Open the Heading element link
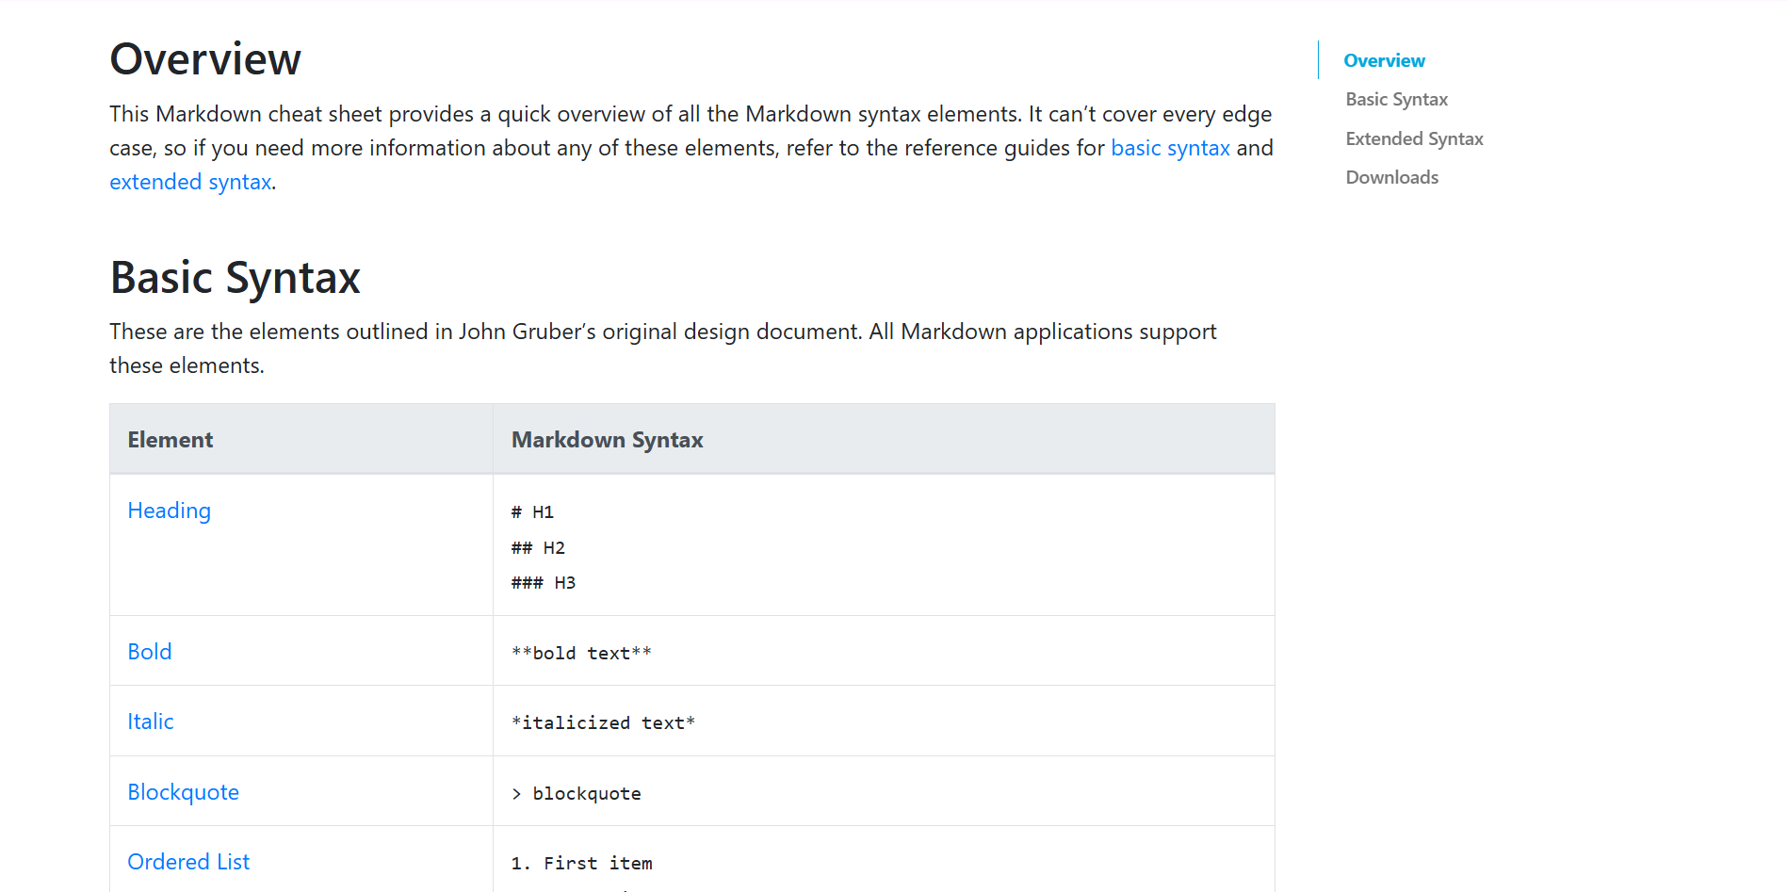 click(170, 511)
